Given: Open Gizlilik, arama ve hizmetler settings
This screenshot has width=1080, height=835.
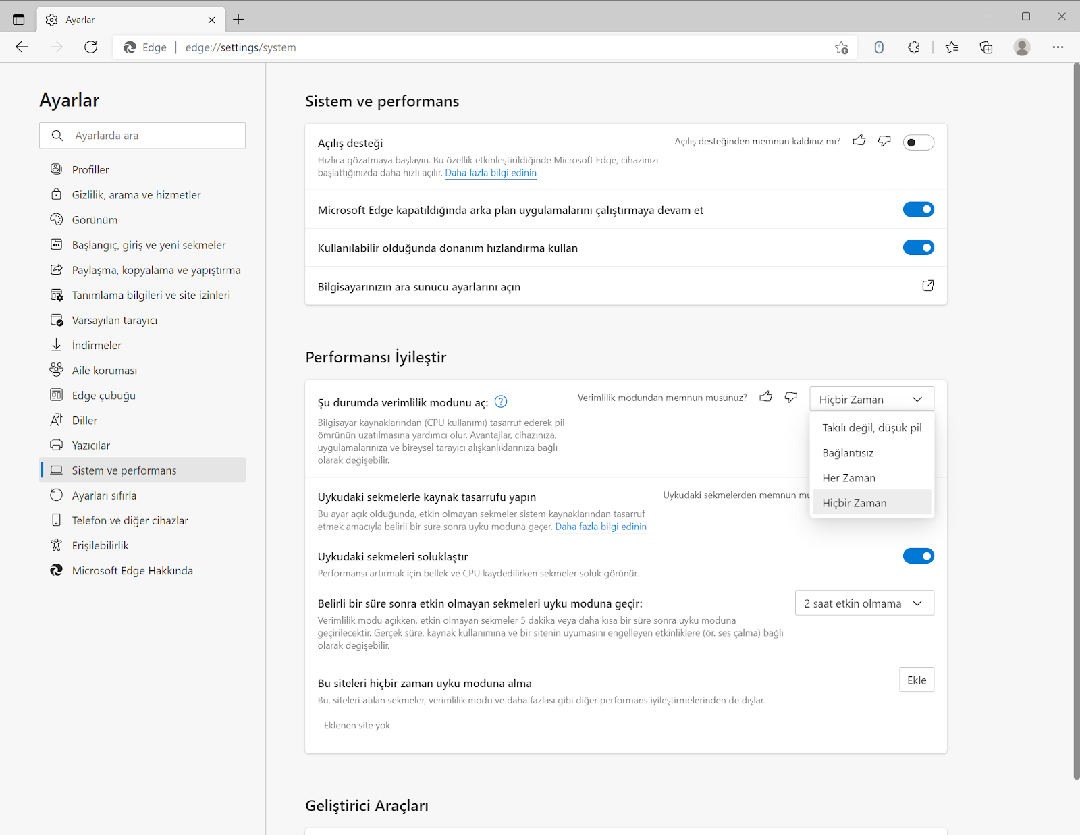Looking at the screenshot, I should click(142, 194).
